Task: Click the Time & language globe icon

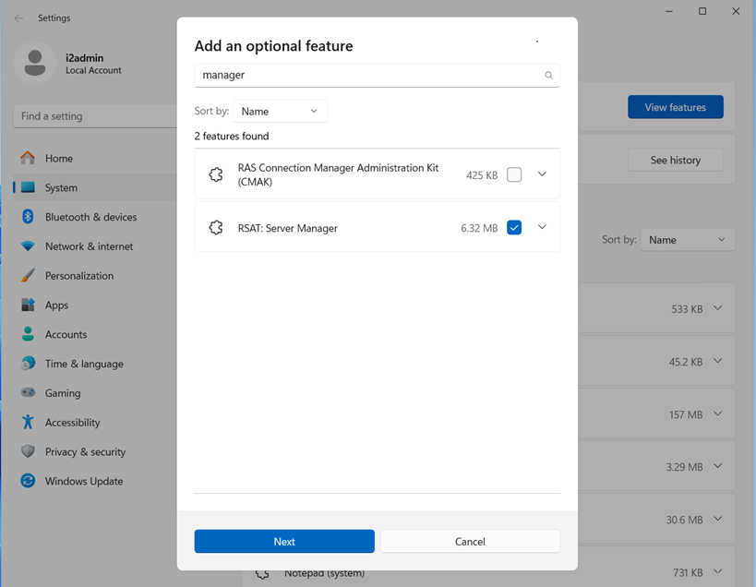Action: (x=28, y=364)
